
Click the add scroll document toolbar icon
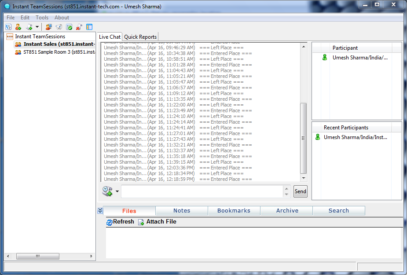pyautogui.click(x=29, y=27)
